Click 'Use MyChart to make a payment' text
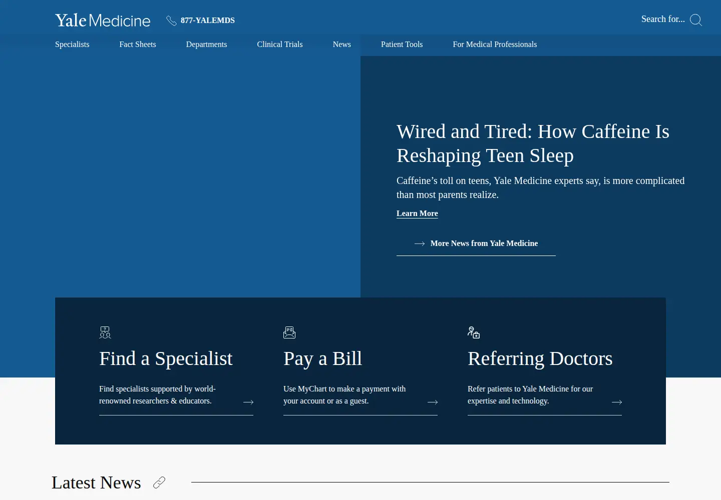721x500 pixels. [x=344, y=395]
